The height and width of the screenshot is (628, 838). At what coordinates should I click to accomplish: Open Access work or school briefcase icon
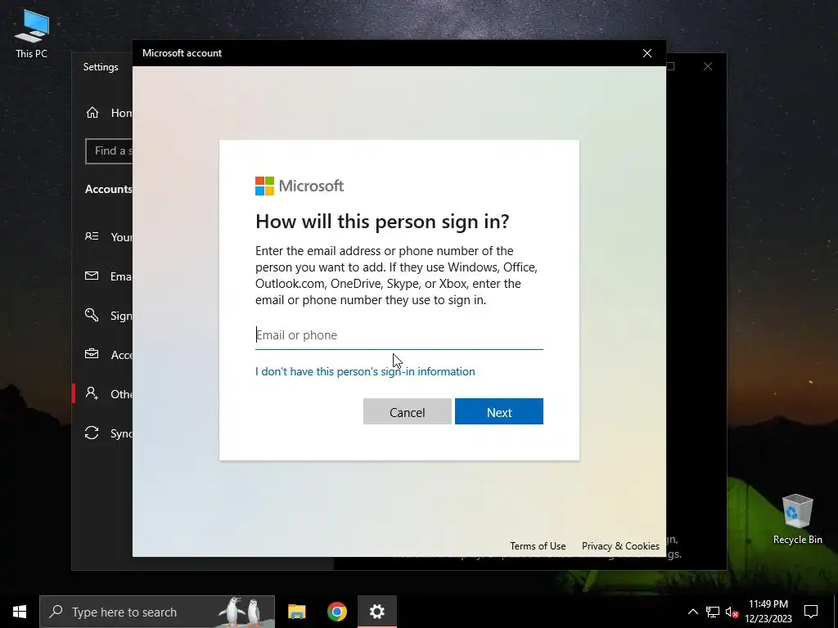(x=92, y=354)
